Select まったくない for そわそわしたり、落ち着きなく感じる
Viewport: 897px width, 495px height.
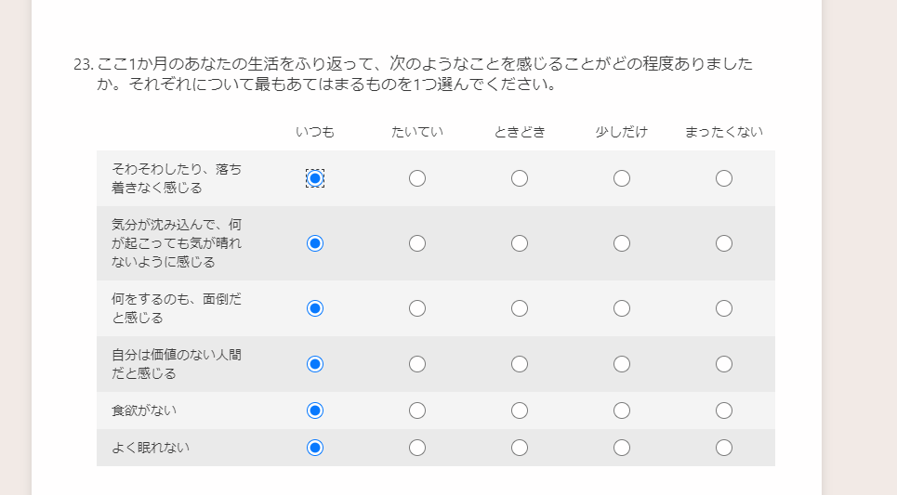pos(724,178)
